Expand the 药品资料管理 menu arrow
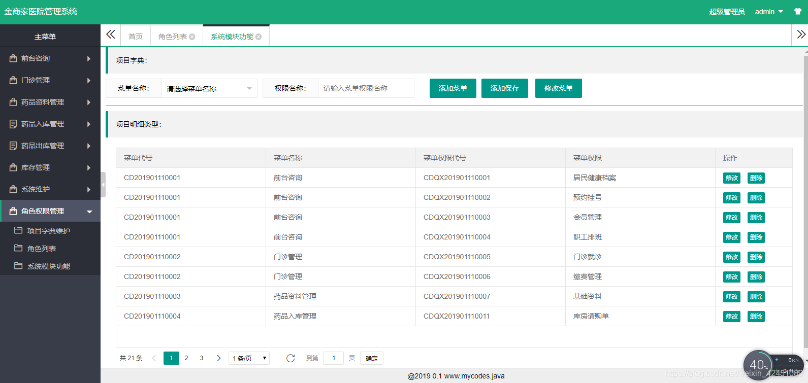Screen dimensions: 808x383 pyautogui.click(x=89, y=102)
